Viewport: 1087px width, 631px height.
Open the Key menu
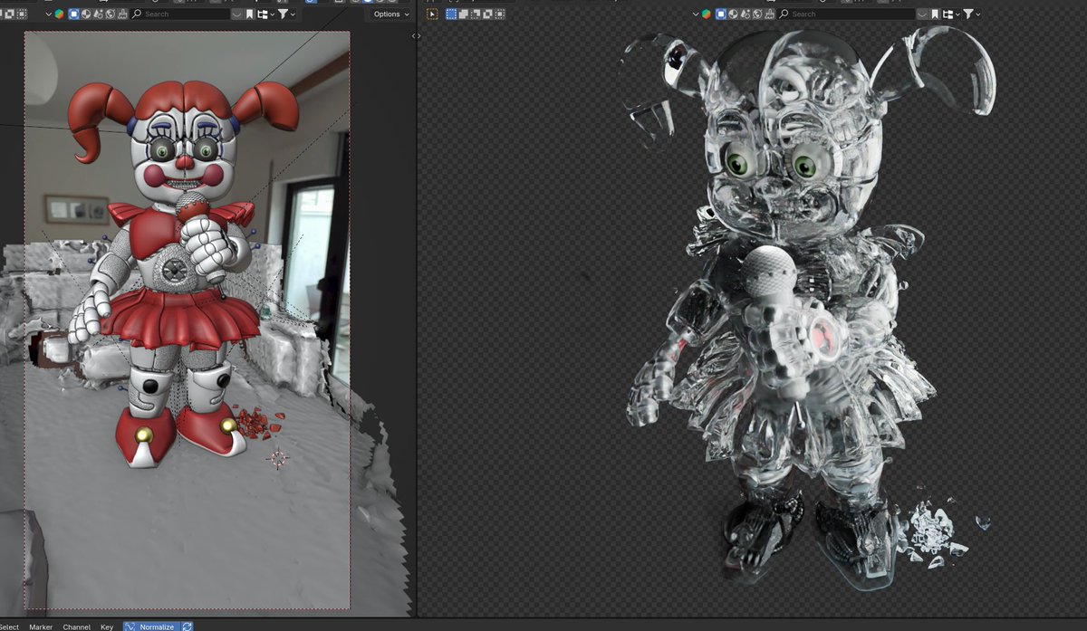(x=107, y=626)
